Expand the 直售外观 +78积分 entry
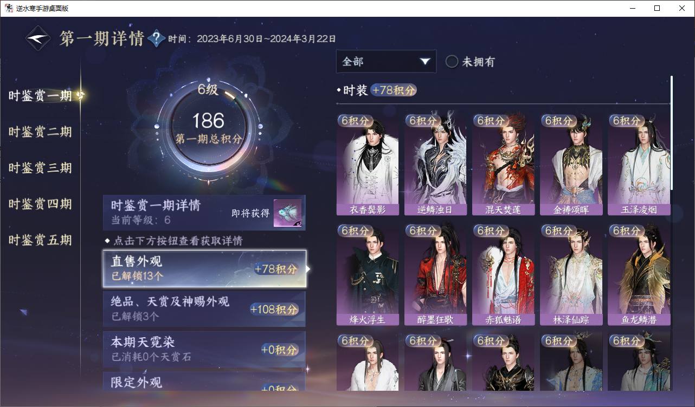 204,268
